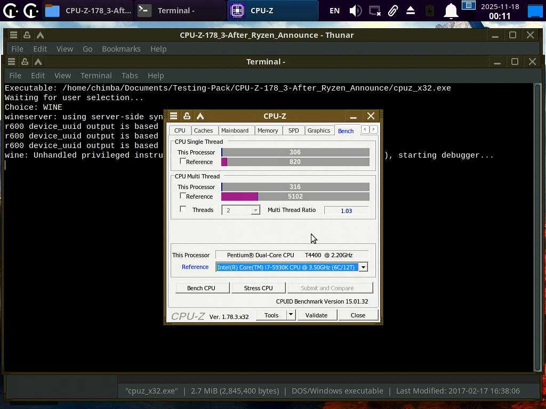Open the battery power tray icon
This screenshot has height=409, width=546.
(430, 11)
